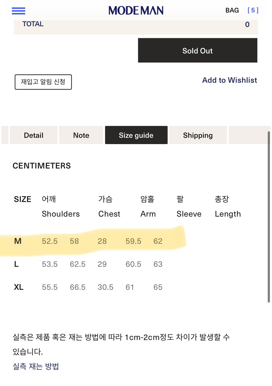Open the shopping BAG
The width and height of the screenshot is (272, 386).
[x=232, y=10]
